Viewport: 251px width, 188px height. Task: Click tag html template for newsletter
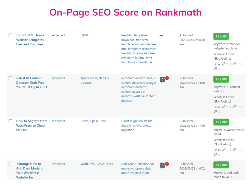pos(137,60)
